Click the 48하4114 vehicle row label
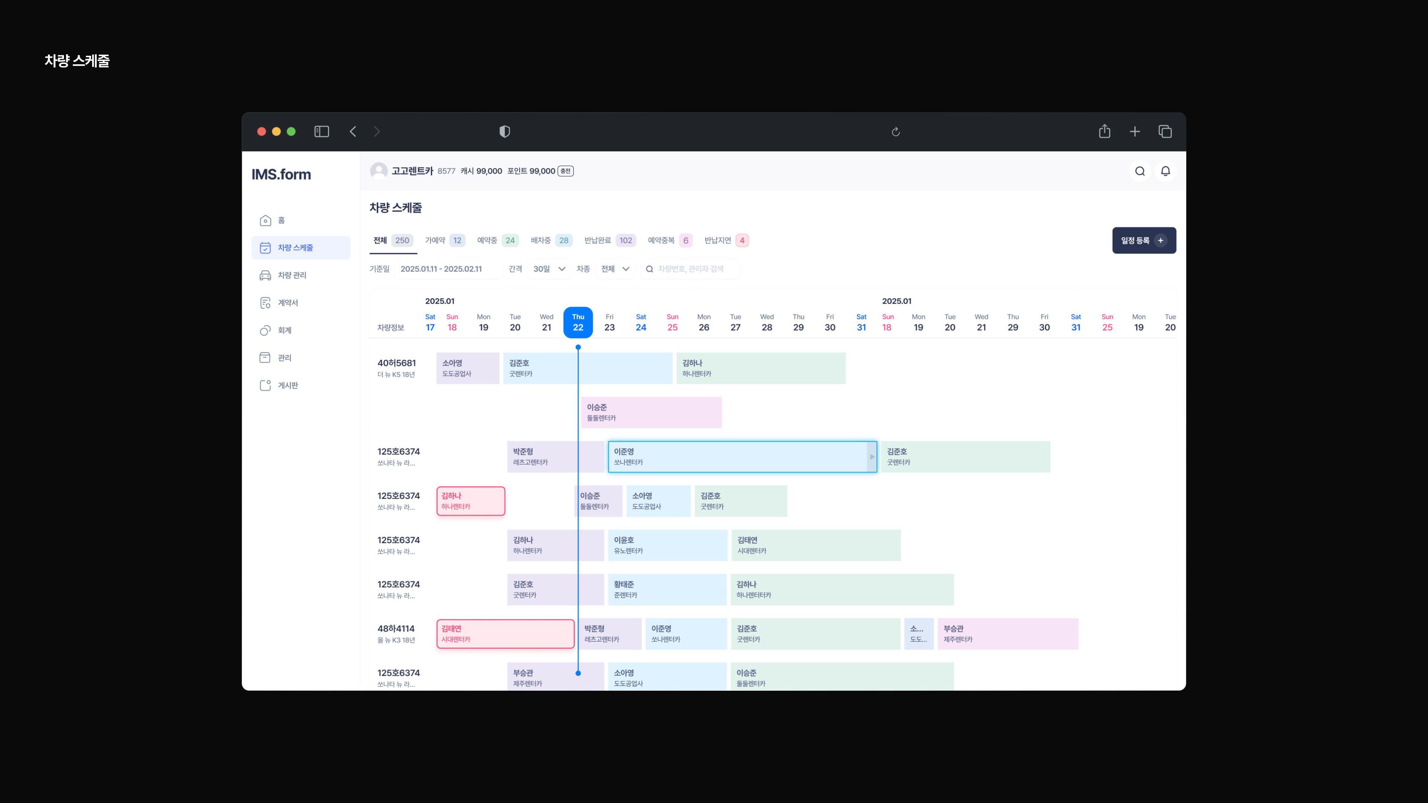The height and width of the screenshot is (803, 1428). 396,633
